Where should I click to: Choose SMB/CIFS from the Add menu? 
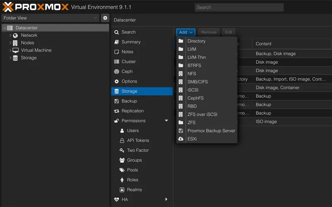(207, 82)
